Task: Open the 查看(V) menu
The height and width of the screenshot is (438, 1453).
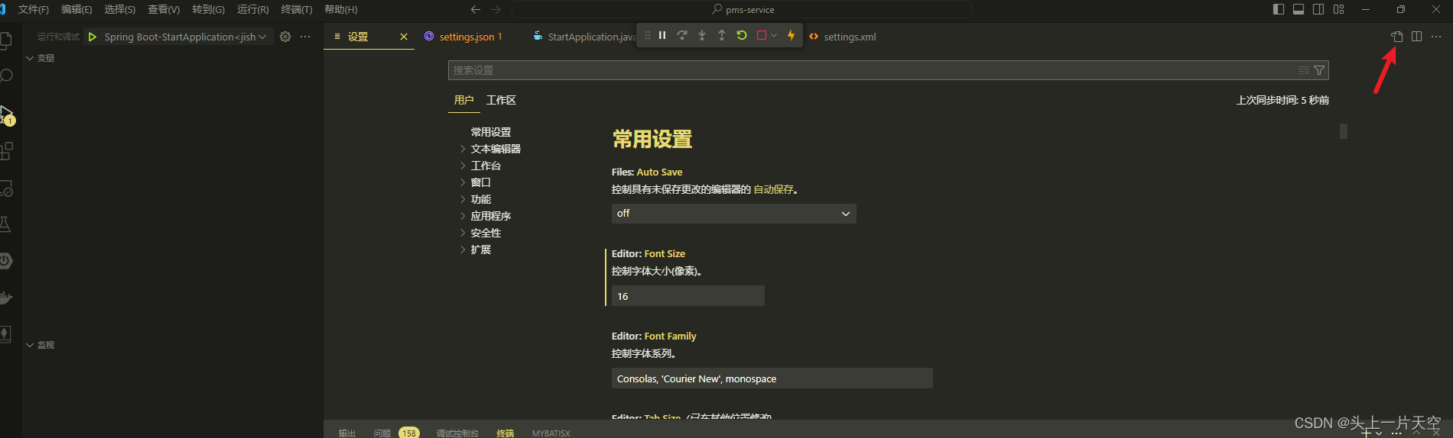Action: coord(164,9)
